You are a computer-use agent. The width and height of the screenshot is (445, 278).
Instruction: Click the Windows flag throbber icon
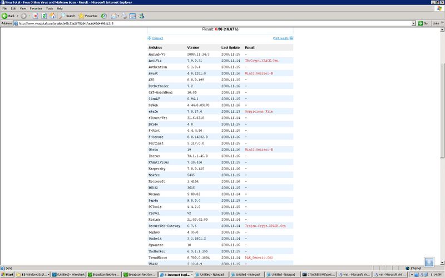click(439, 8)
